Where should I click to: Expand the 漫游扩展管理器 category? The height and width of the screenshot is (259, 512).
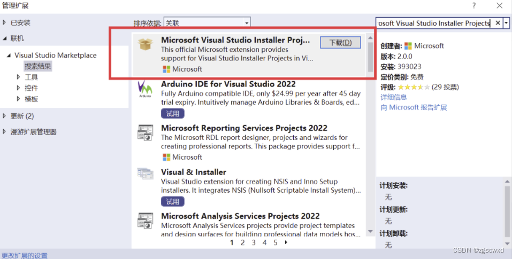pos(4,131)
